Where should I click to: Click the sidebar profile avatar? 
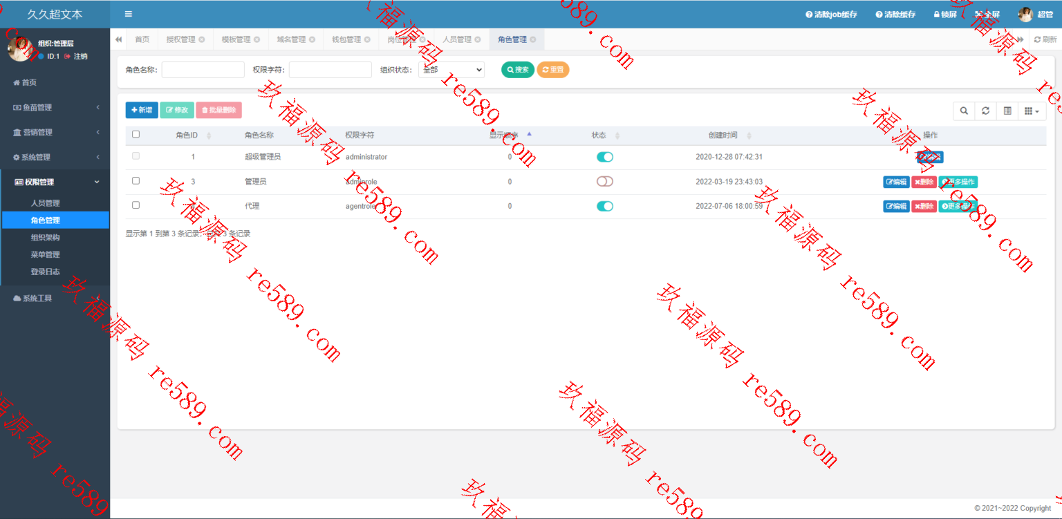pyautogui.click(x=20, y=50)
